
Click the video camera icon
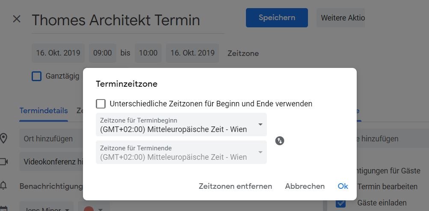[x=4, y=161]
